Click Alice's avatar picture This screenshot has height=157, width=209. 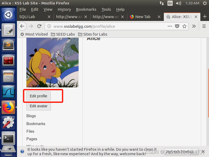click(x=53, y=63)
